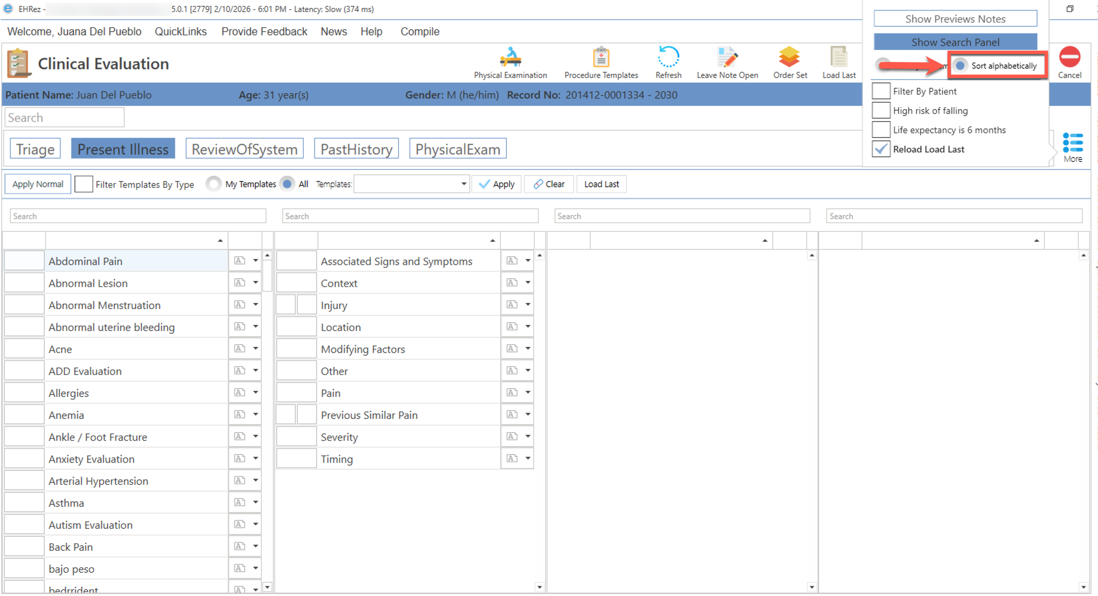Click the top-left patient Search field
Image resolution: width=1098 pixels, height=596 pixels.
[64, 118]
